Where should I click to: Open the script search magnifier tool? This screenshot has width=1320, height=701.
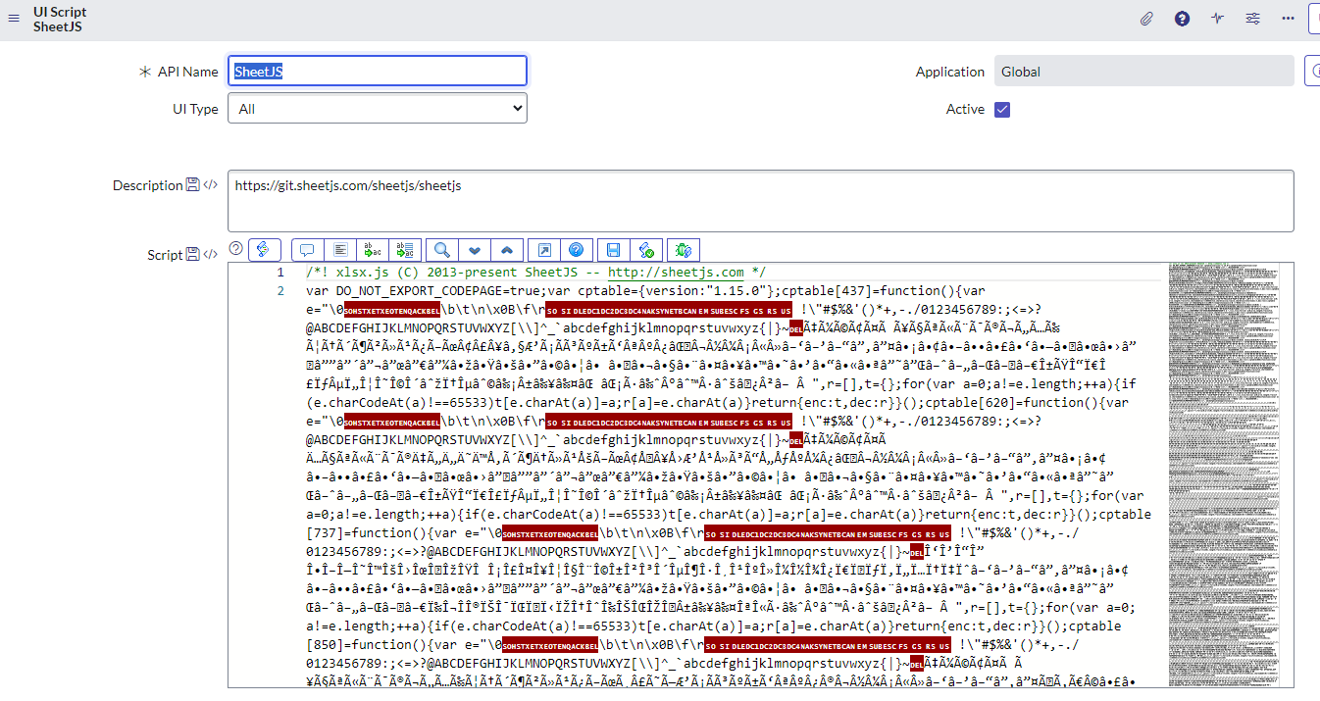[442, 250]
